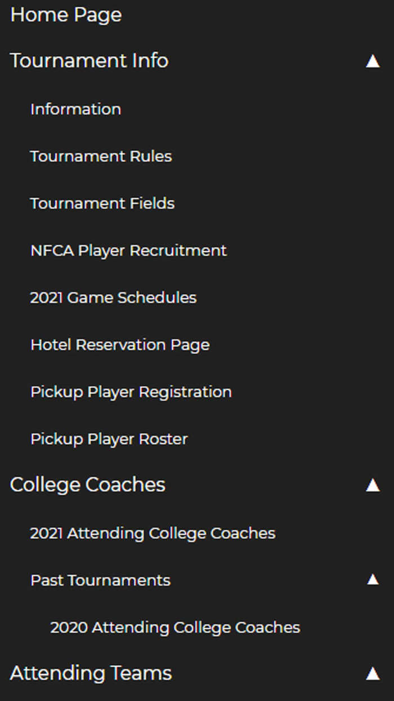Select NFCA Player Recruitment
The height and width of the screenshot is (701, 394).
click(128, 250)
